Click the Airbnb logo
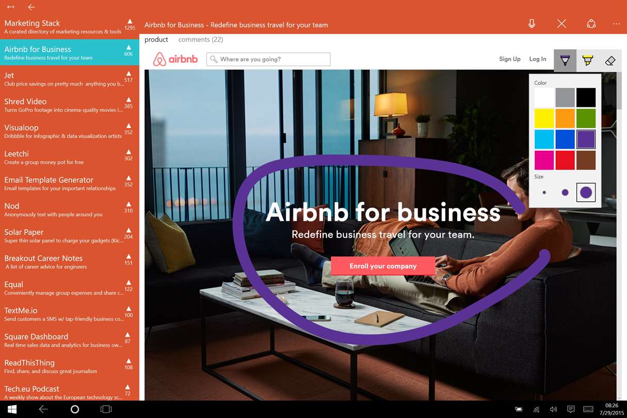Screen dimensions: 627x418 (x=175, y=59)
